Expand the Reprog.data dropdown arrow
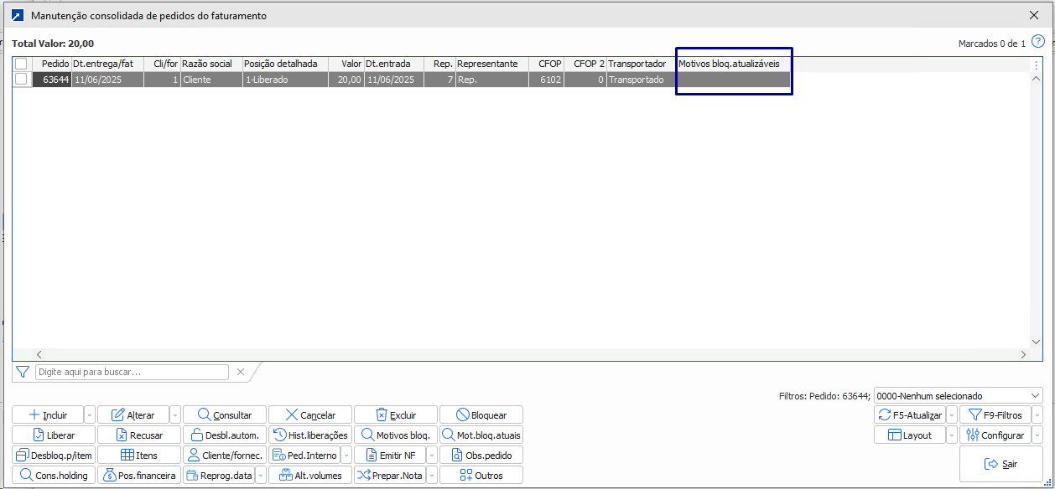This screenshot has height=489, width=1055. tap(261, 475)
